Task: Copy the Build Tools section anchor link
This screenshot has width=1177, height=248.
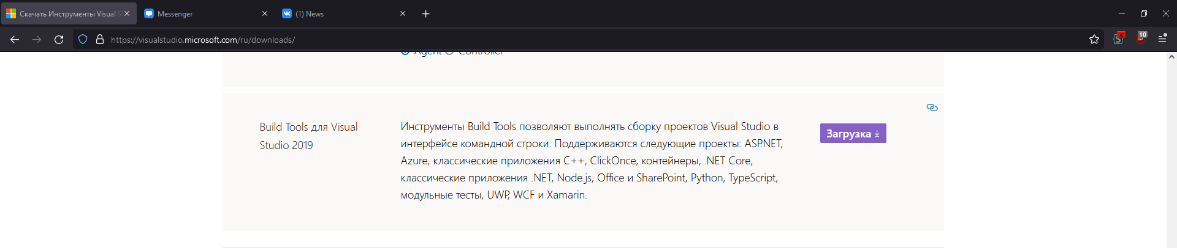Action: 932,108
